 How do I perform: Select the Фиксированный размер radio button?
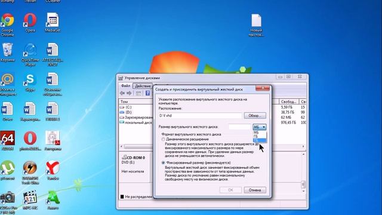coord(163,162)
